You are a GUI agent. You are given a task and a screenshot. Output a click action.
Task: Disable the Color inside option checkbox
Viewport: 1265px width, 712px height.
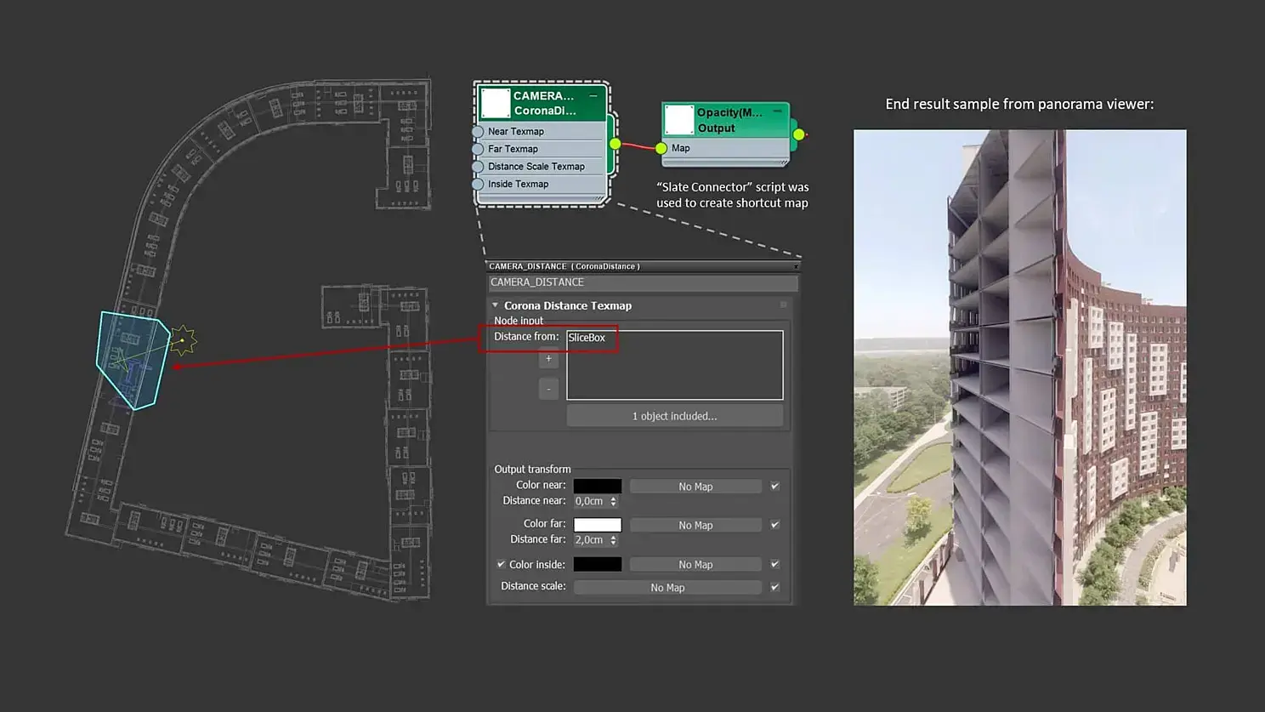[x=501, y=564]
